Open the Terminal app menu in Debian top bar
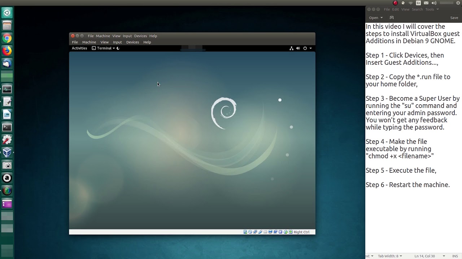462x259 pixels. point(104,48)
